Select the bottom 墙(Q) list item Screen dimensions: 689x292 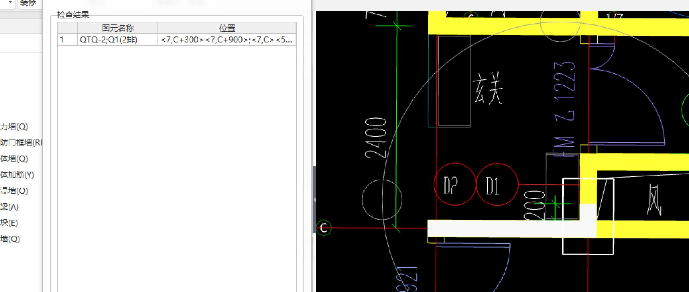(10, 239)
